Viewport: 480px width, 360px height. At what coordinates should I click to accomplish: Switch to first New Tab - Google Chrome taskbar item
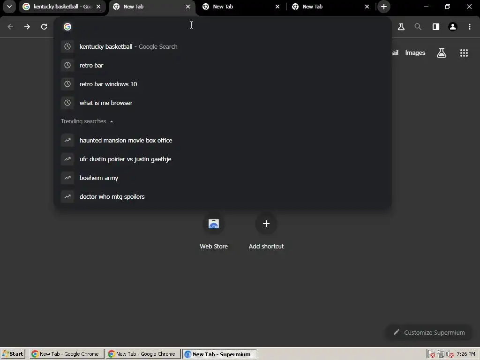coord(67,354)
